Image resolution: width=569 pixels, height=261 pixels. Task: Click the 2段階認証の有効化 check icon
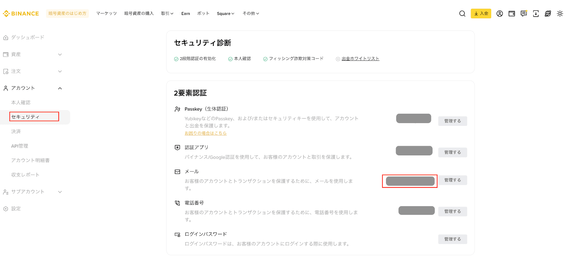176,59
